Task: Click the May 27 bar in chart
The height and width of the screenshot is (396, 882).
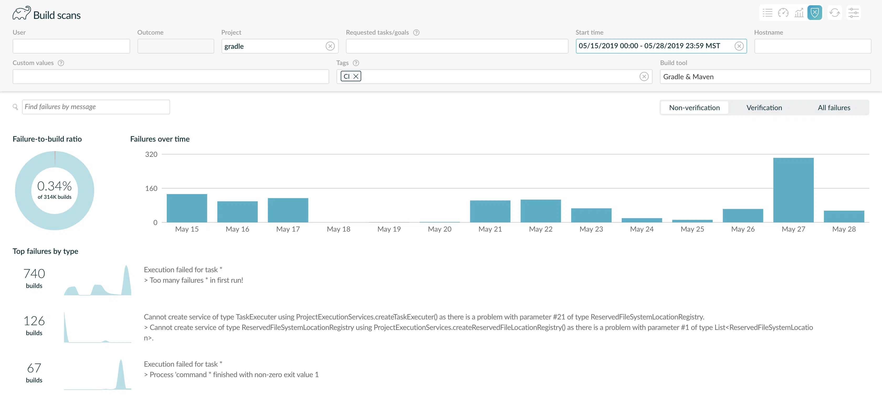Action: pyautogui.click(x=793, y=190)
